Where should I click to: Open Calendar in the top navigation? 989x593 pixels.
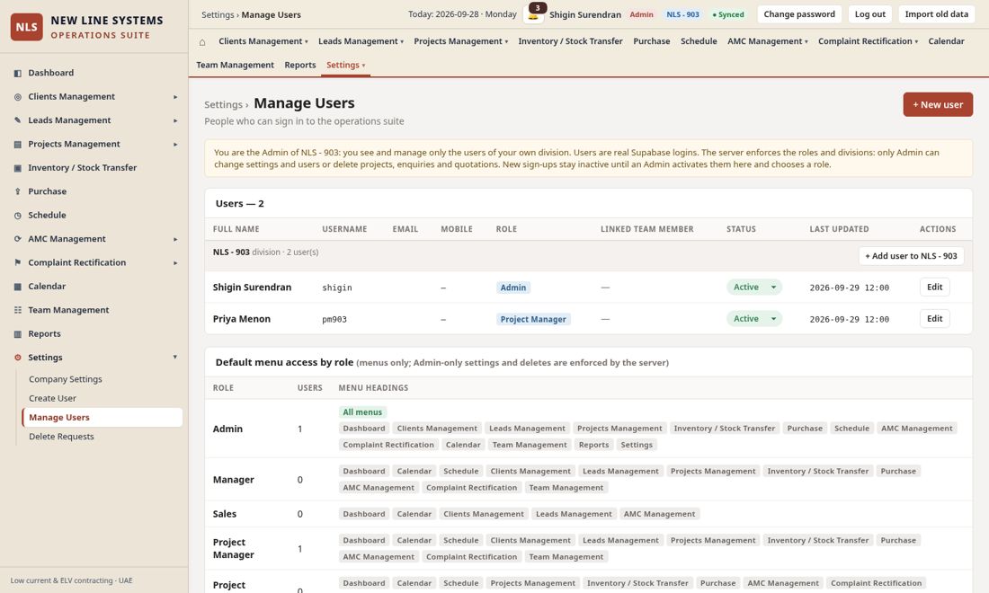click(946, 41)
